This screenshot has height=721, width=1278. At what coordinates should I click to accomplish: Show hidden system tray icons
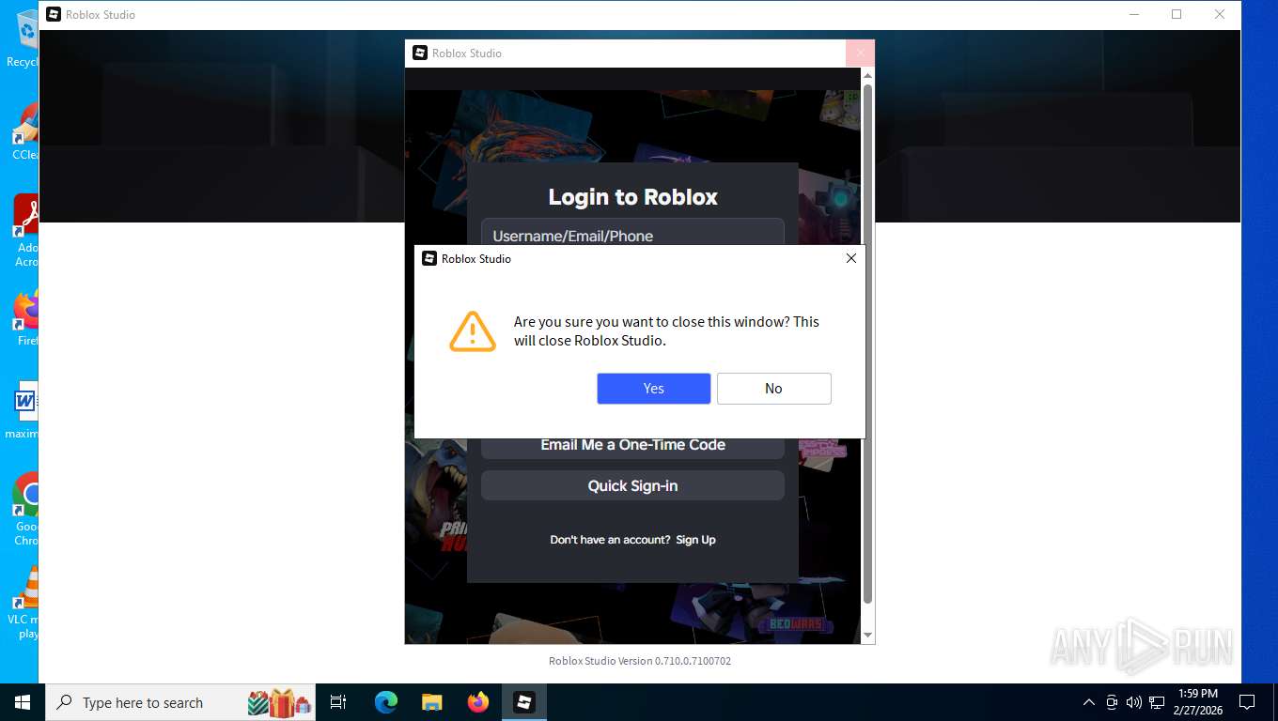[x=1089, y=702]
